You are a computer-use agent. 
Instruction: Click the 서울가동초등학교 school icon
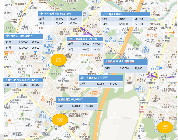pyautogui.click(x=49, y=37)
